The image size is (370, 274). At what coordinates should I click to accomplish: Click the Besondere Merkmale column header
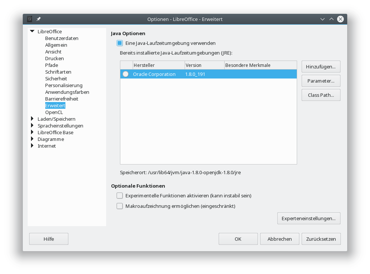point(260,65)
